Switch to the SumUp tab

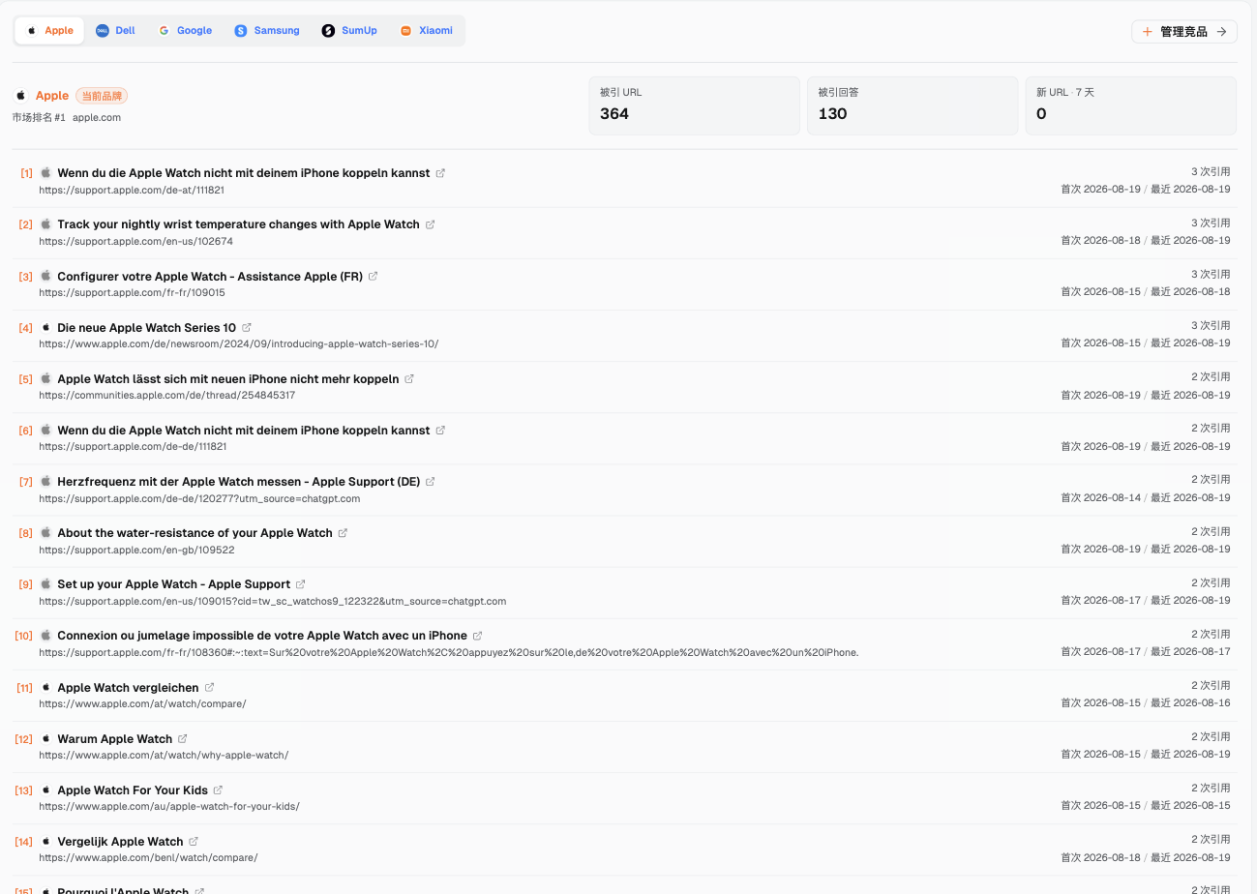pyautogui.click(x=349, y=31)
